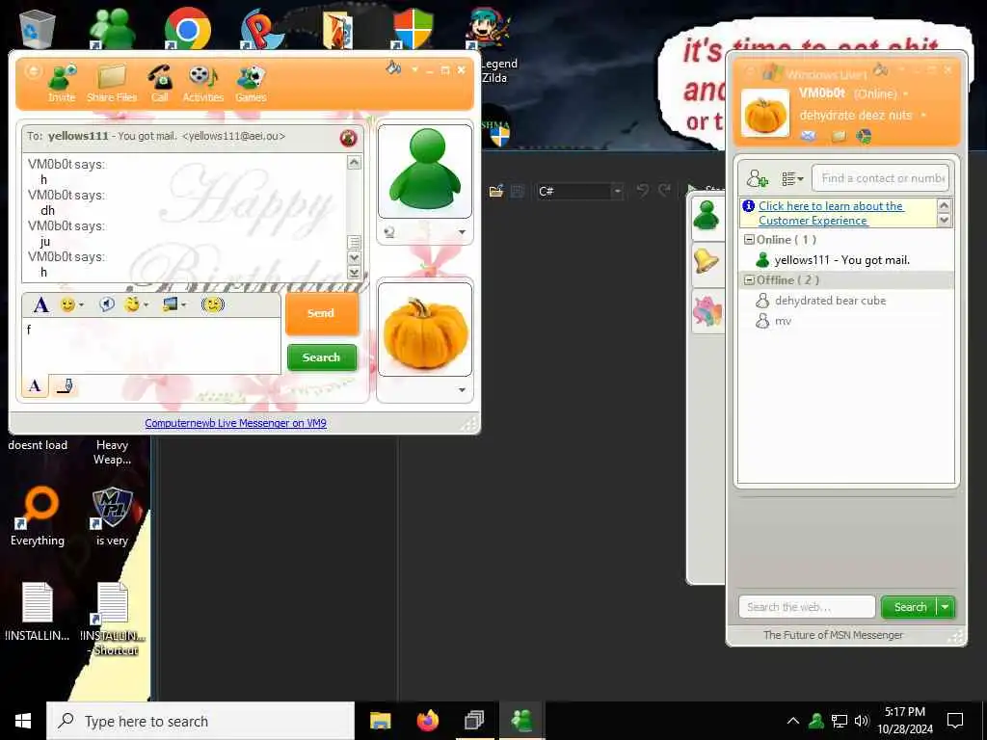Click Type here to search box
Image resolution: width=987 pixels, height=740 pixels.
pos(200,721)
